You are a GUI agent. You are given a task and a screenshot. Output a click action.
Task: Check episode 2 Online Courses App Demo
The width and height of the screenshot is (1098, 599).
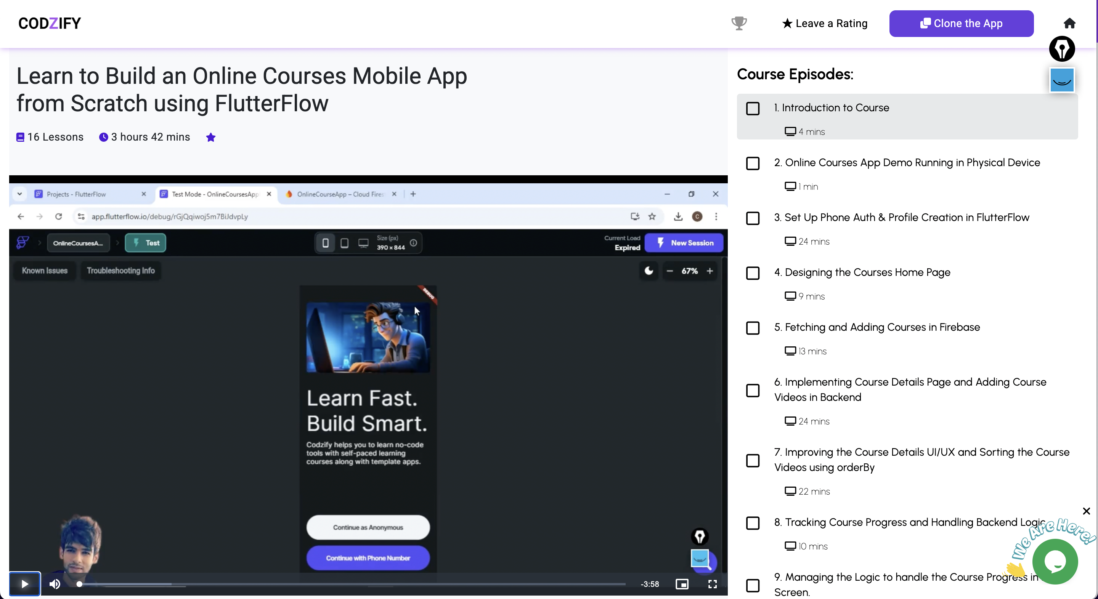(x=752, y=163)
